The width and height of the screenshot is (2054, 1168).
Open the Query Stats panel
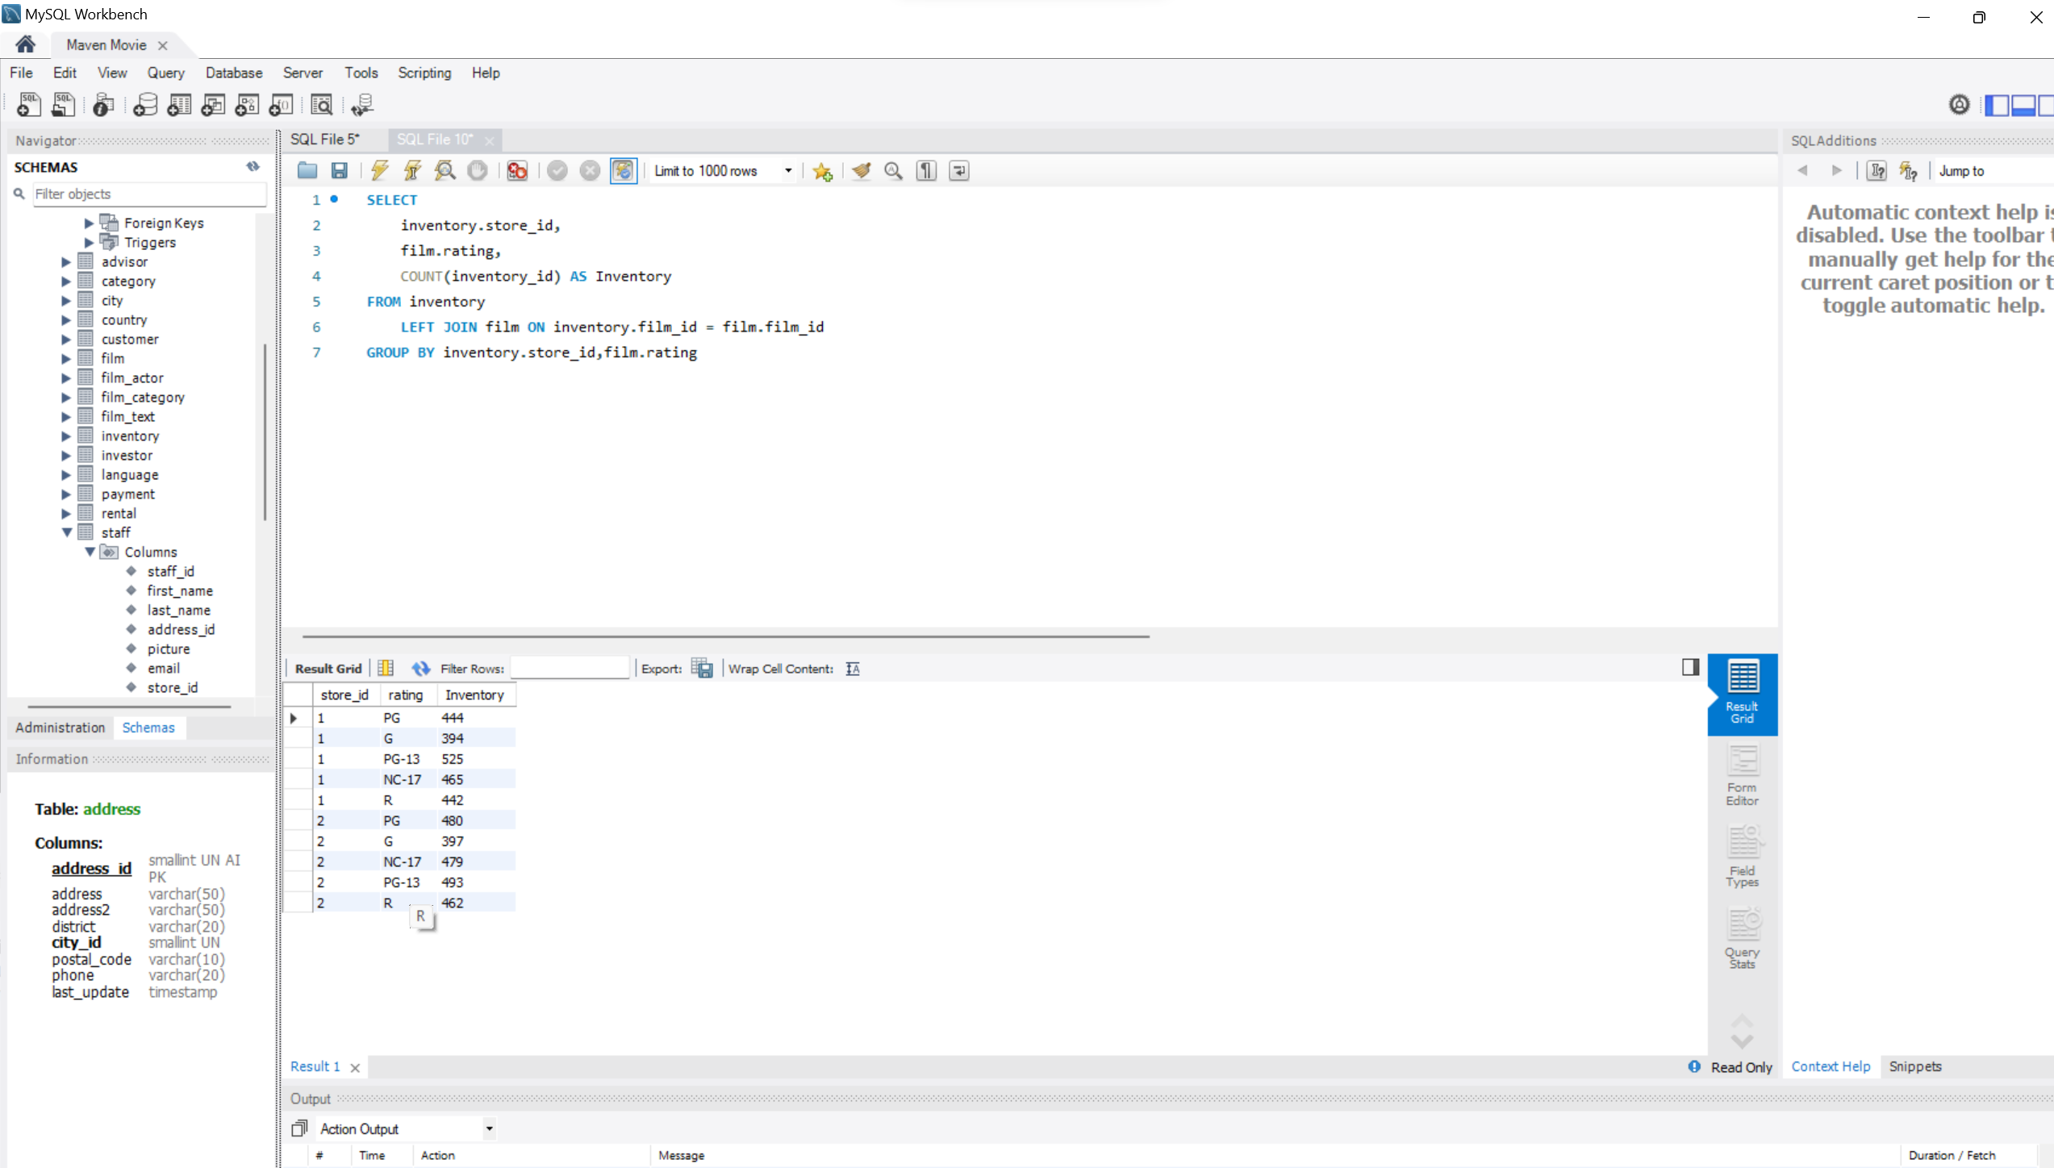(1742, 938)
